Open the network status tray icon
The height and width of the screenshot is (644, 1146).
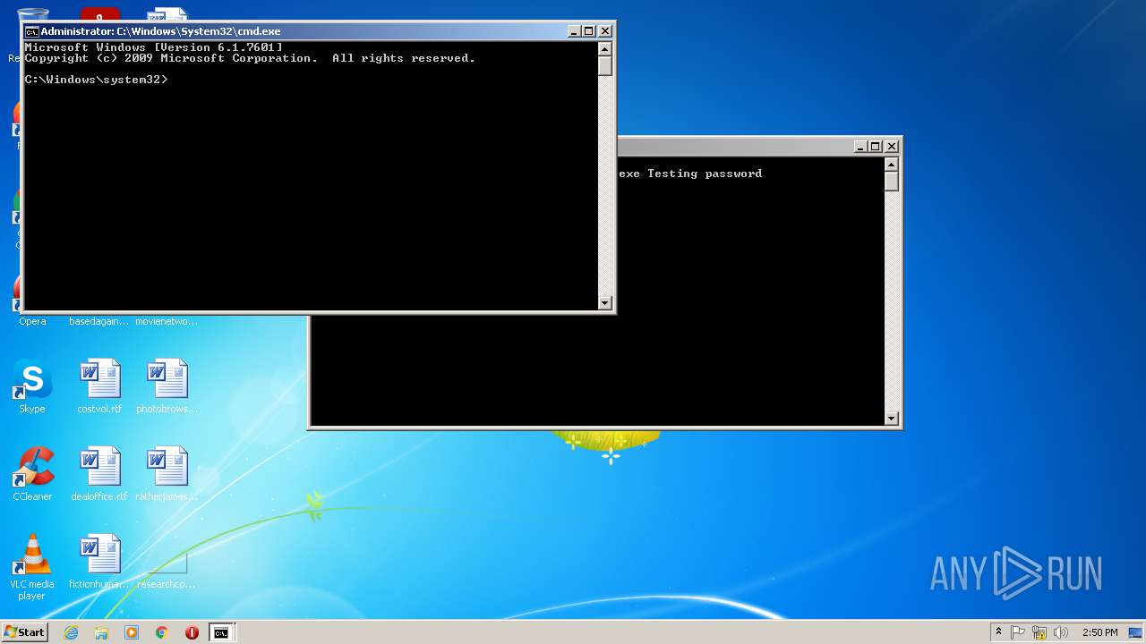pos(1039,632)
